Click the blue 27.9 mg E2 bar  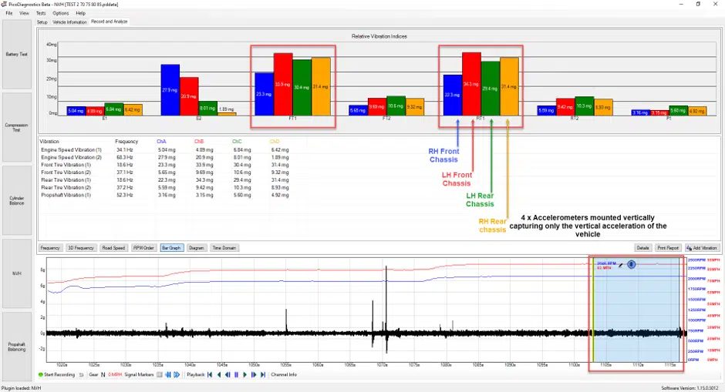click(170, 90)
